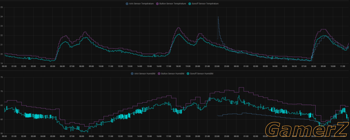
Task: Click the 23 label on temperature y-axis
Action: 1,26
